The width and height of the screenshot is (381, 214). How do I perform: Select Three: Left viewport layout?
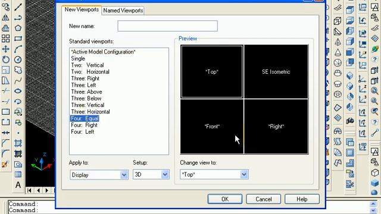tap(83, 85)
